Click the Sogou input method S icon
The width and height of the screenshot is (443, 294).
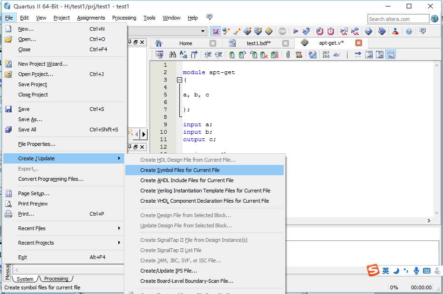373,270
